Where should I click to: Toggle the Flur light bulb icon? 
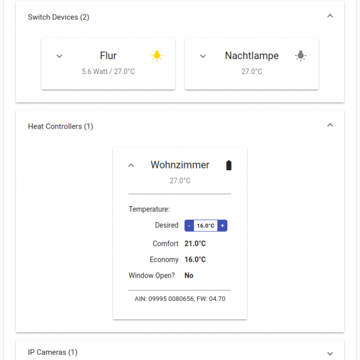tap(157, 56)
